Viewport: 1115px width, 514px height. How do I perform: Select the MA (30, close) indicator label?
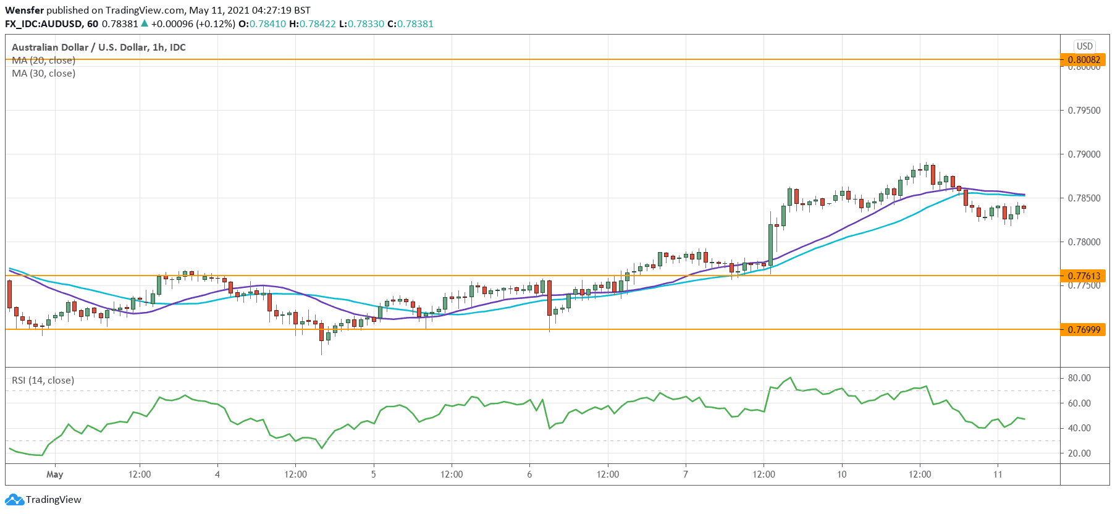(43, 74)
